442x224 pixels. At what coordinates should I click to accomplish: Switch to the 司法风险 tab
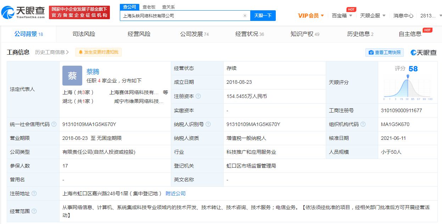pyautogui.click(x=84, y=34)
